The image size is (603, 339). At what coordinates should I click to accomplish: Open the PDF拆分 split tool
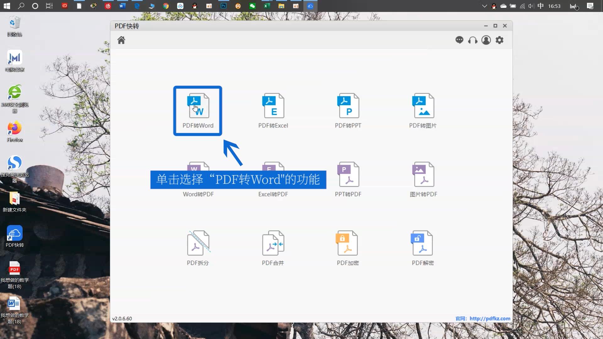(x=197, y=248)
